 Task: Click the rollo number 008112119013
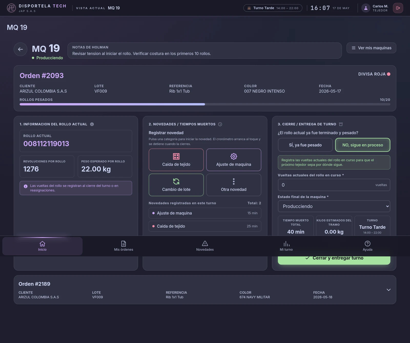tap(46, 144)
